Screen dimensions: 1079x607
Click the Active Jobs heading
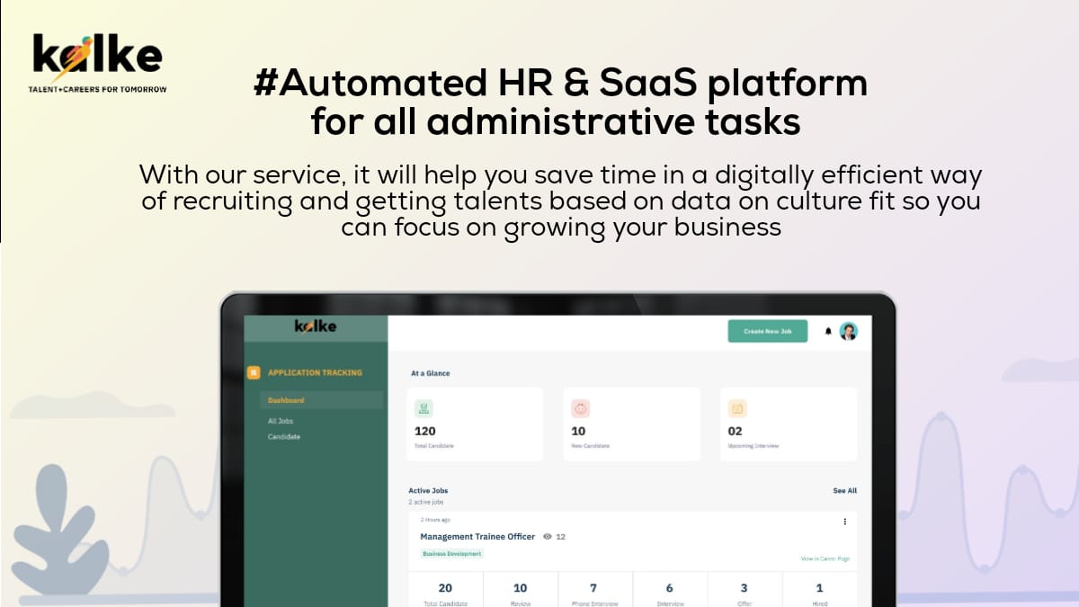coord(428,491)
